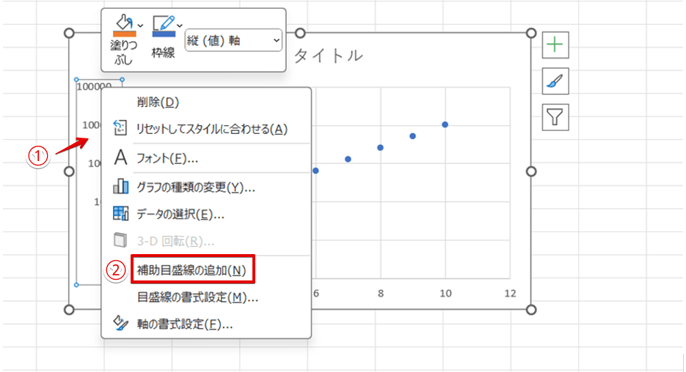The width and height of the screenshot is (686, 372).
Task: Click the large A font icon
Action: 120,157
